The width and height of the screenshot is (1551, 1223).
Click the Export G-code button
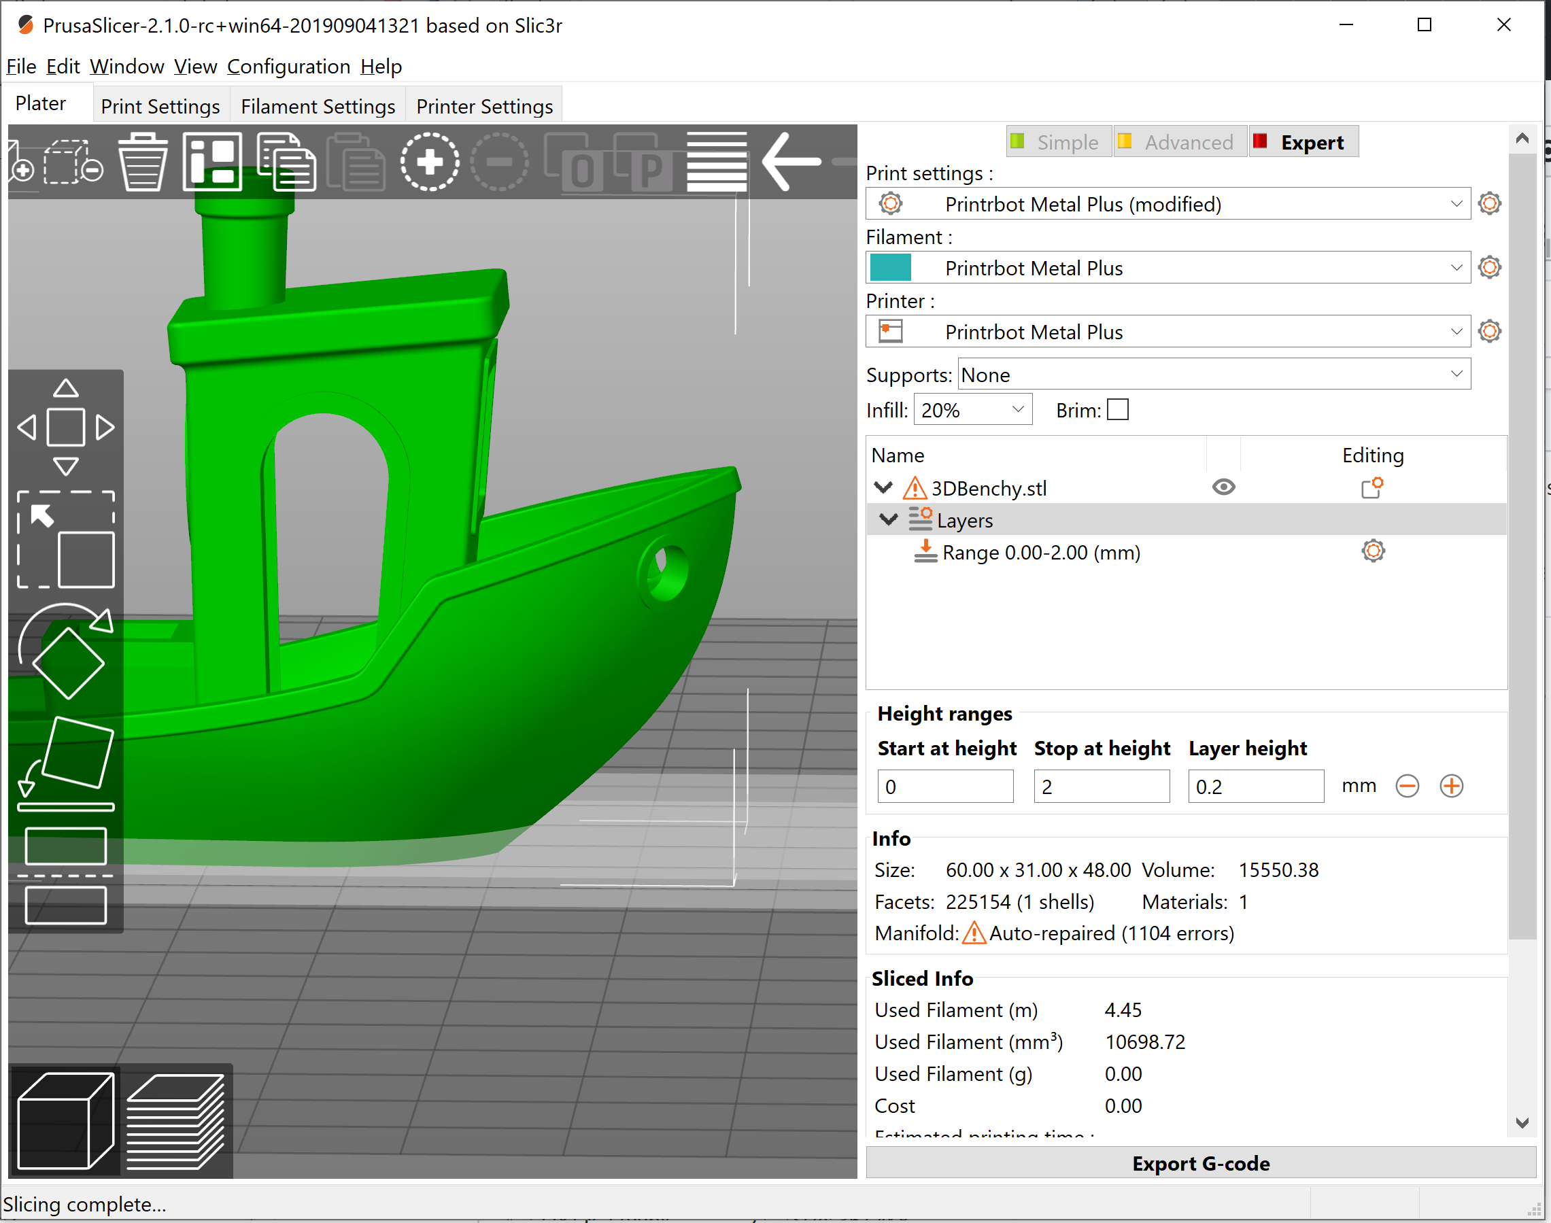(1200, 1164)
